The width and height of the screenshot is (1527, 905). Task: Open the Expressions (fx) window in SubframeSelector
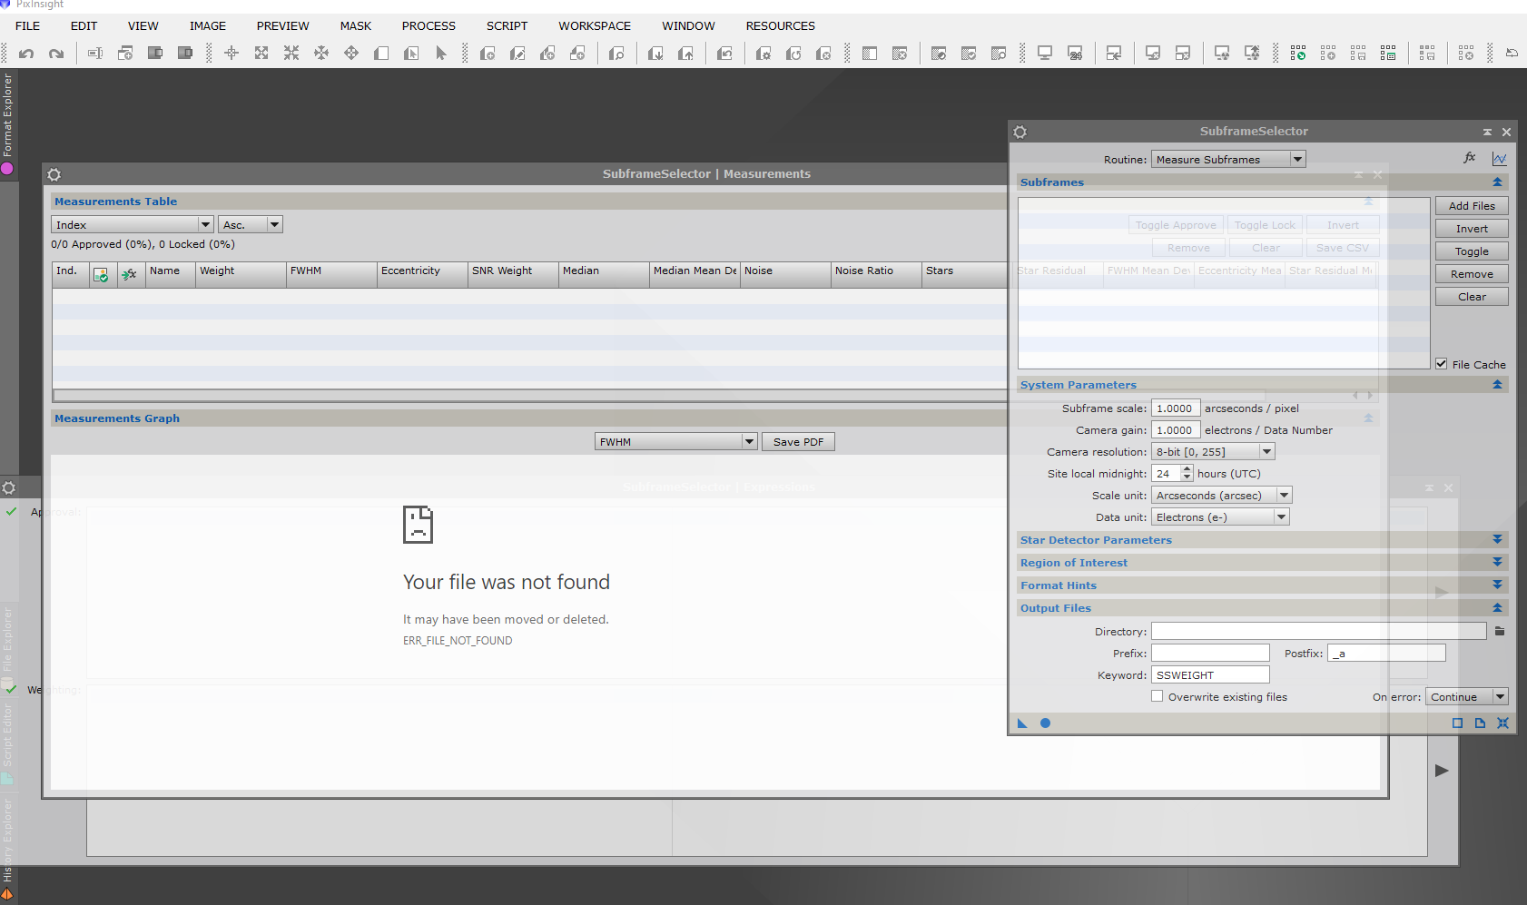point(1470,158)
